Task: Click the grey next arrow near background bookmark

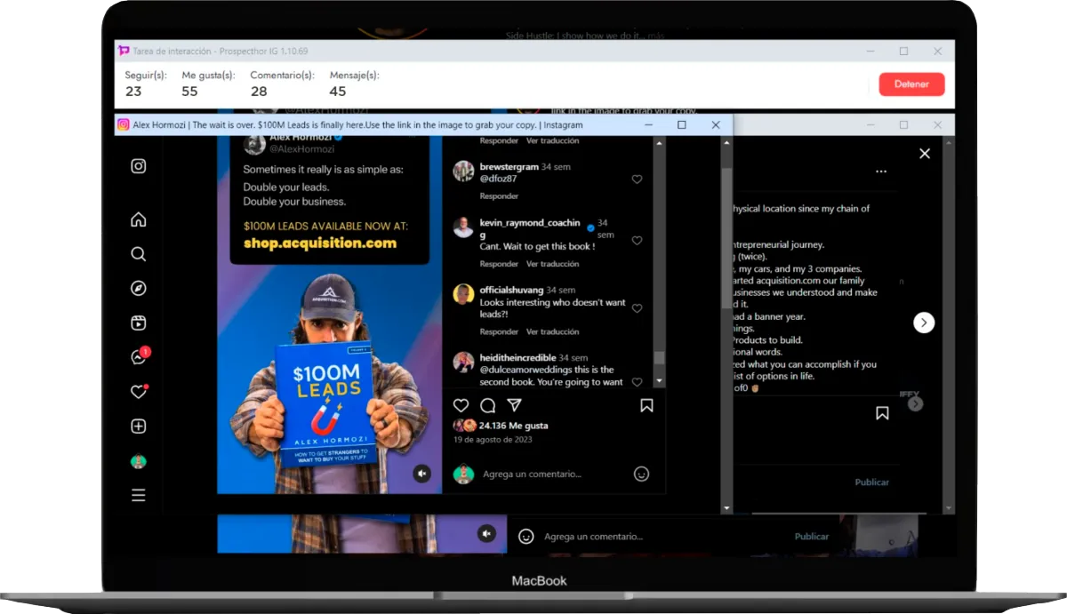Action: pos(915,404)
